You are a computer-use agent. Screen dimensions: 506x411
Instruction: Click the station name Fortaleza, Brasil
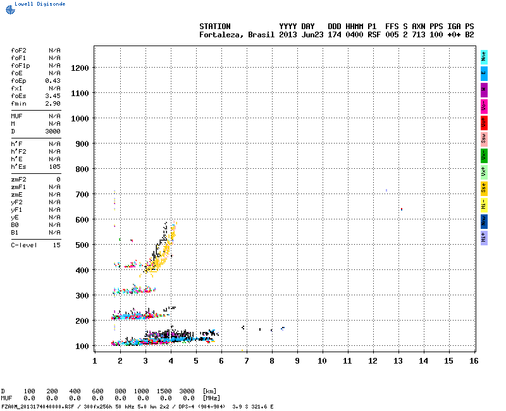coord(237,35)
